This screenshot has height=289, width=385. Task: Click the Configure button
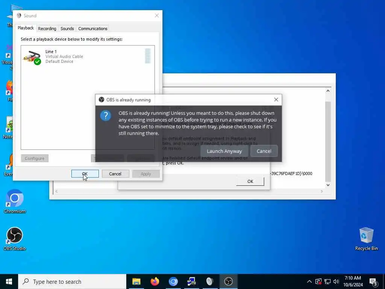[x=35, y=158]
